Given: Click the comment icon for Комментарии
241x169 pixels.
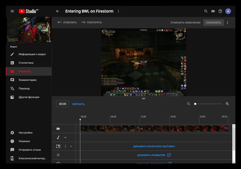Looking at the screenshot, I should [12, 80].
